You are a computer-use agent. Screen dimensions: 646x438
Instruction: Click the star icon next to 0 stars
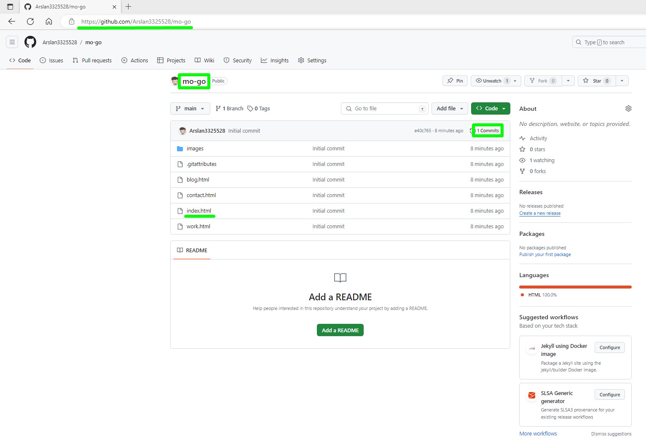(523, 150)
